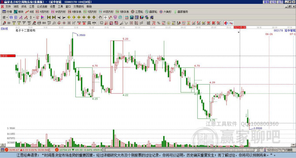The height and width of the screenshot is (158, 296).
Task: Select the zigzag wave line tool
Action: [x=126, y=23]
